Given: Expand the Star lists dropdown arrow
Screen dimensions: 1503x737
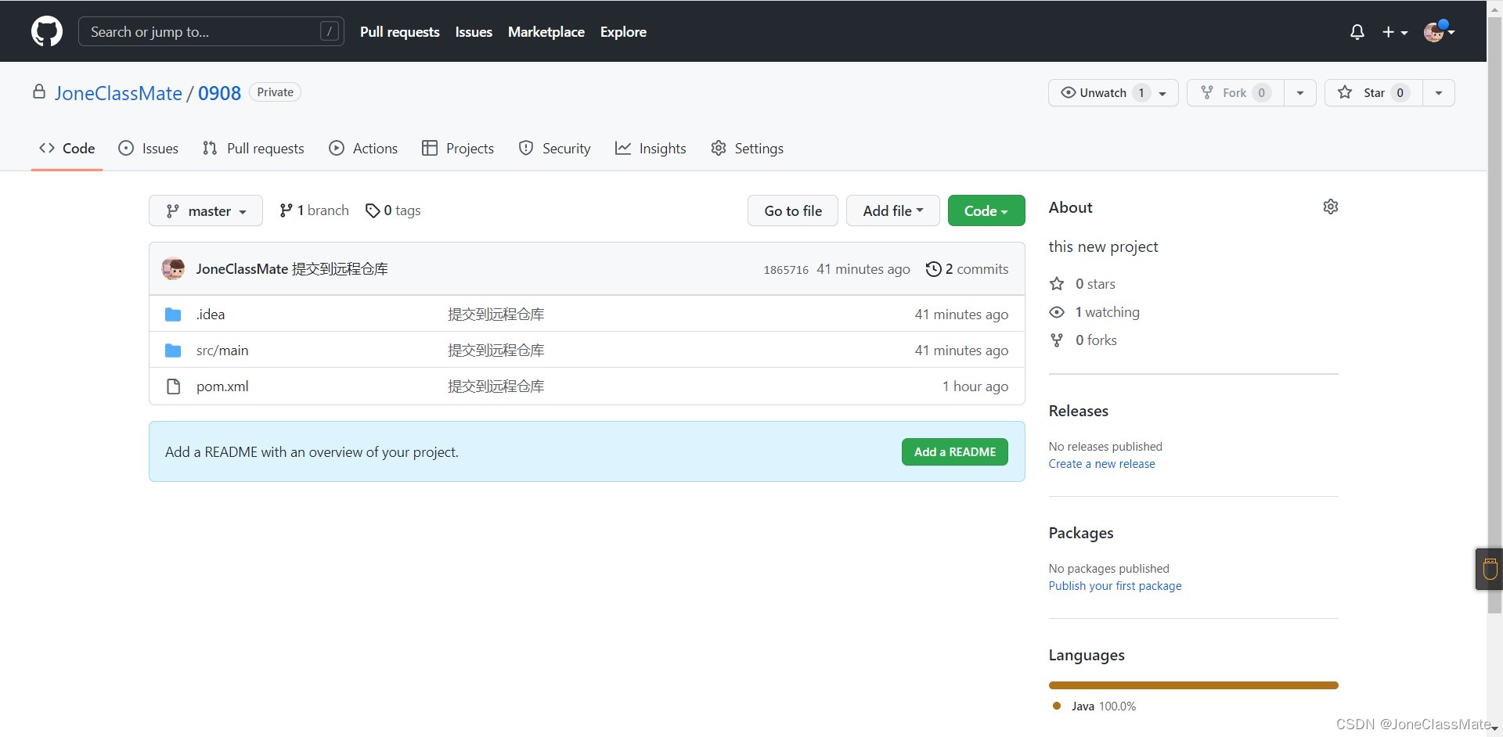Looking at the screenshot, I should click(x=1438, y=92).
